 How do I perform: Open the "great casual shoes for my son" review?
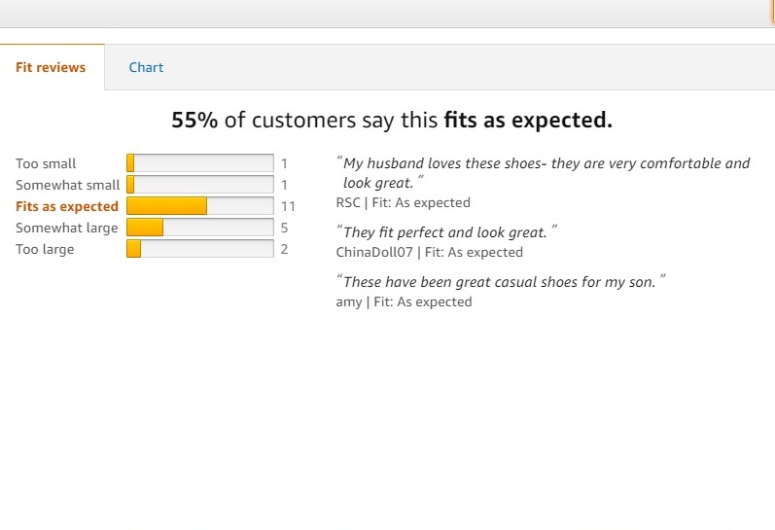click(x=500, y=281)
